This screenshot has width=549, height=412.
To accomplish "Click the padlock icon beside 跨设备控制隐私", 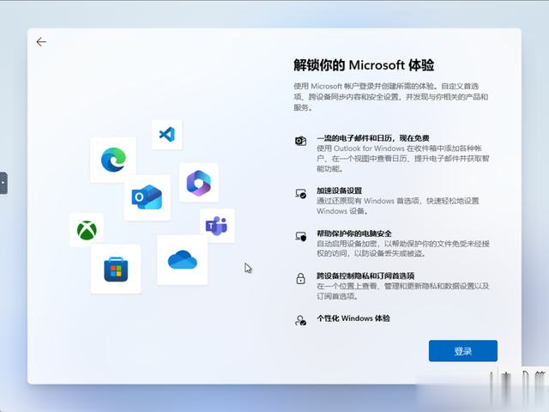I will [300, 279].
